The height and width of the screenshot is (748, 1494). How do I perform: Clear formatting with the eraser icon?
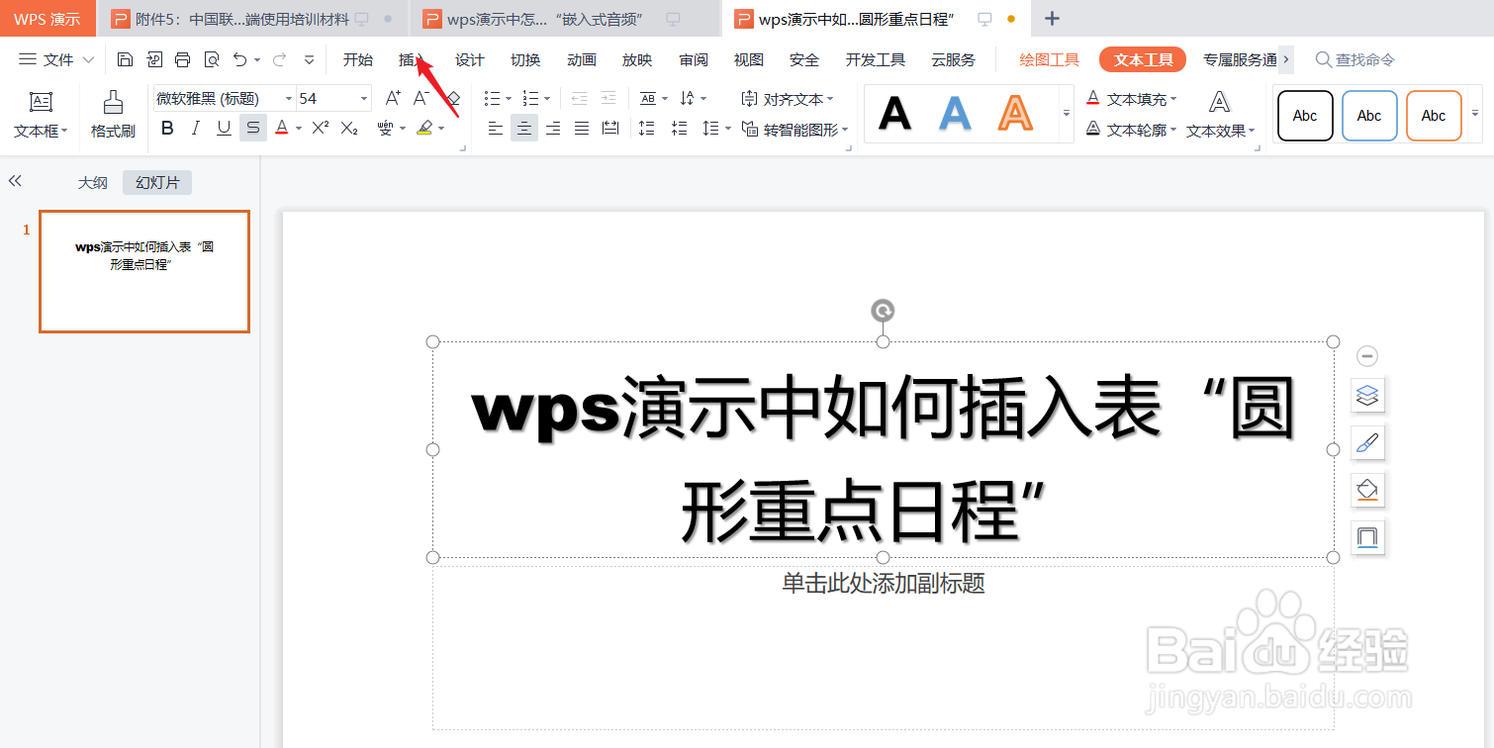click(x=453, y=98)
